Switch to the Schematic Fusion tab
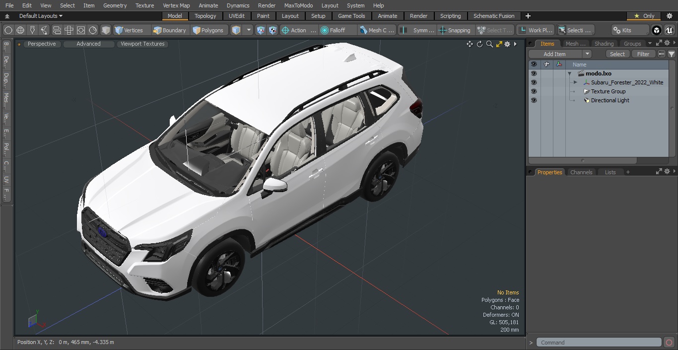Screen dimensions: 678x350 click(x=494, y=16)
